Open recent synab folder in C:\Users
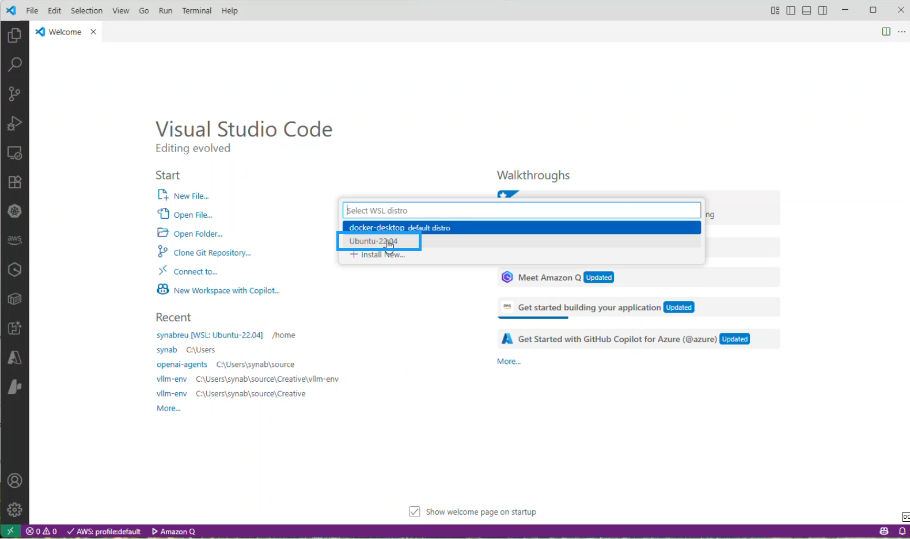The image size is (910, 539). point(167,350)
